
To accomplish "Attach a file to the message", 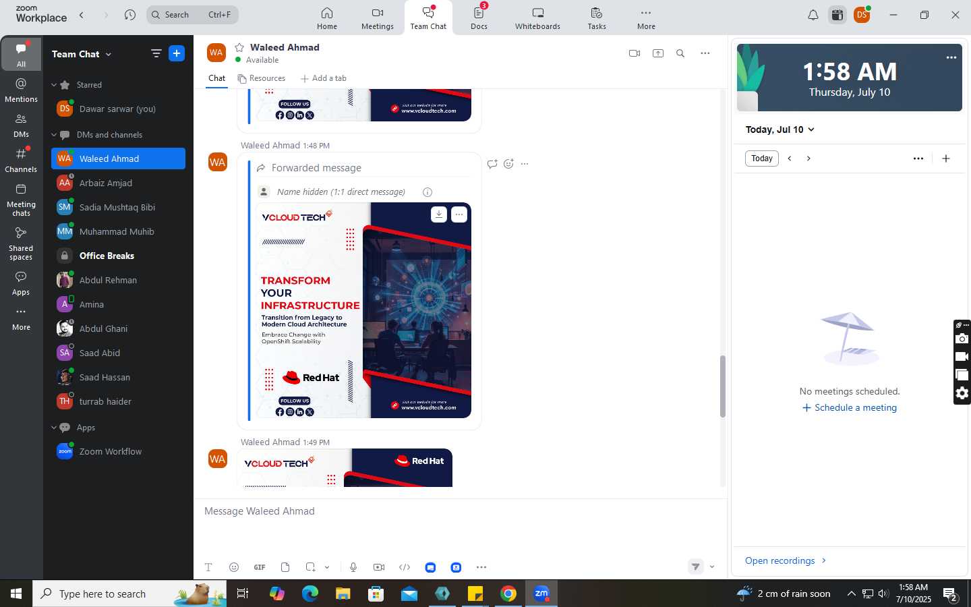I will 285,567.
